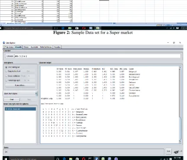Click the Set button for supplied test set
The width and height of the screenshot is (187, 160).
[28, 71]
